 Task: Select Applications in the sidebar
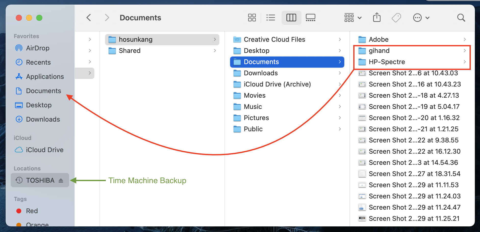click(45, 77)
